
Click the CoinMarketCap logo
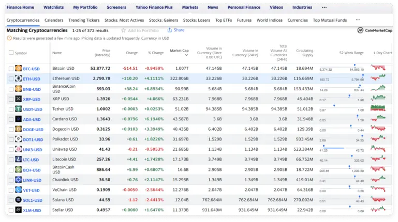[375, 30]
